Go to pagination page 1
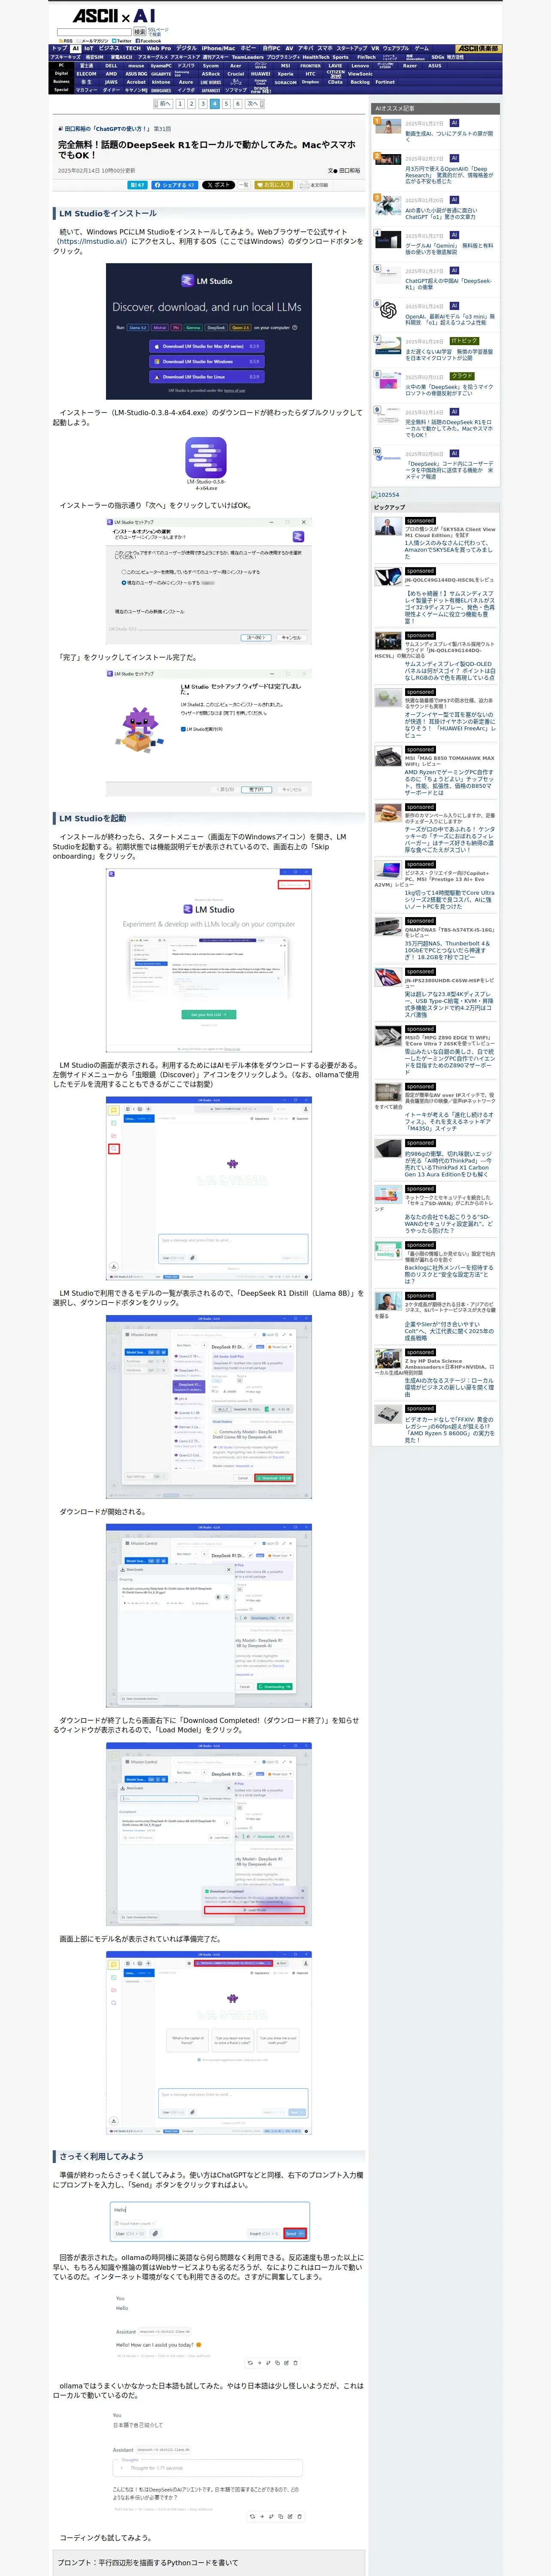 click(x=180, y=104)
